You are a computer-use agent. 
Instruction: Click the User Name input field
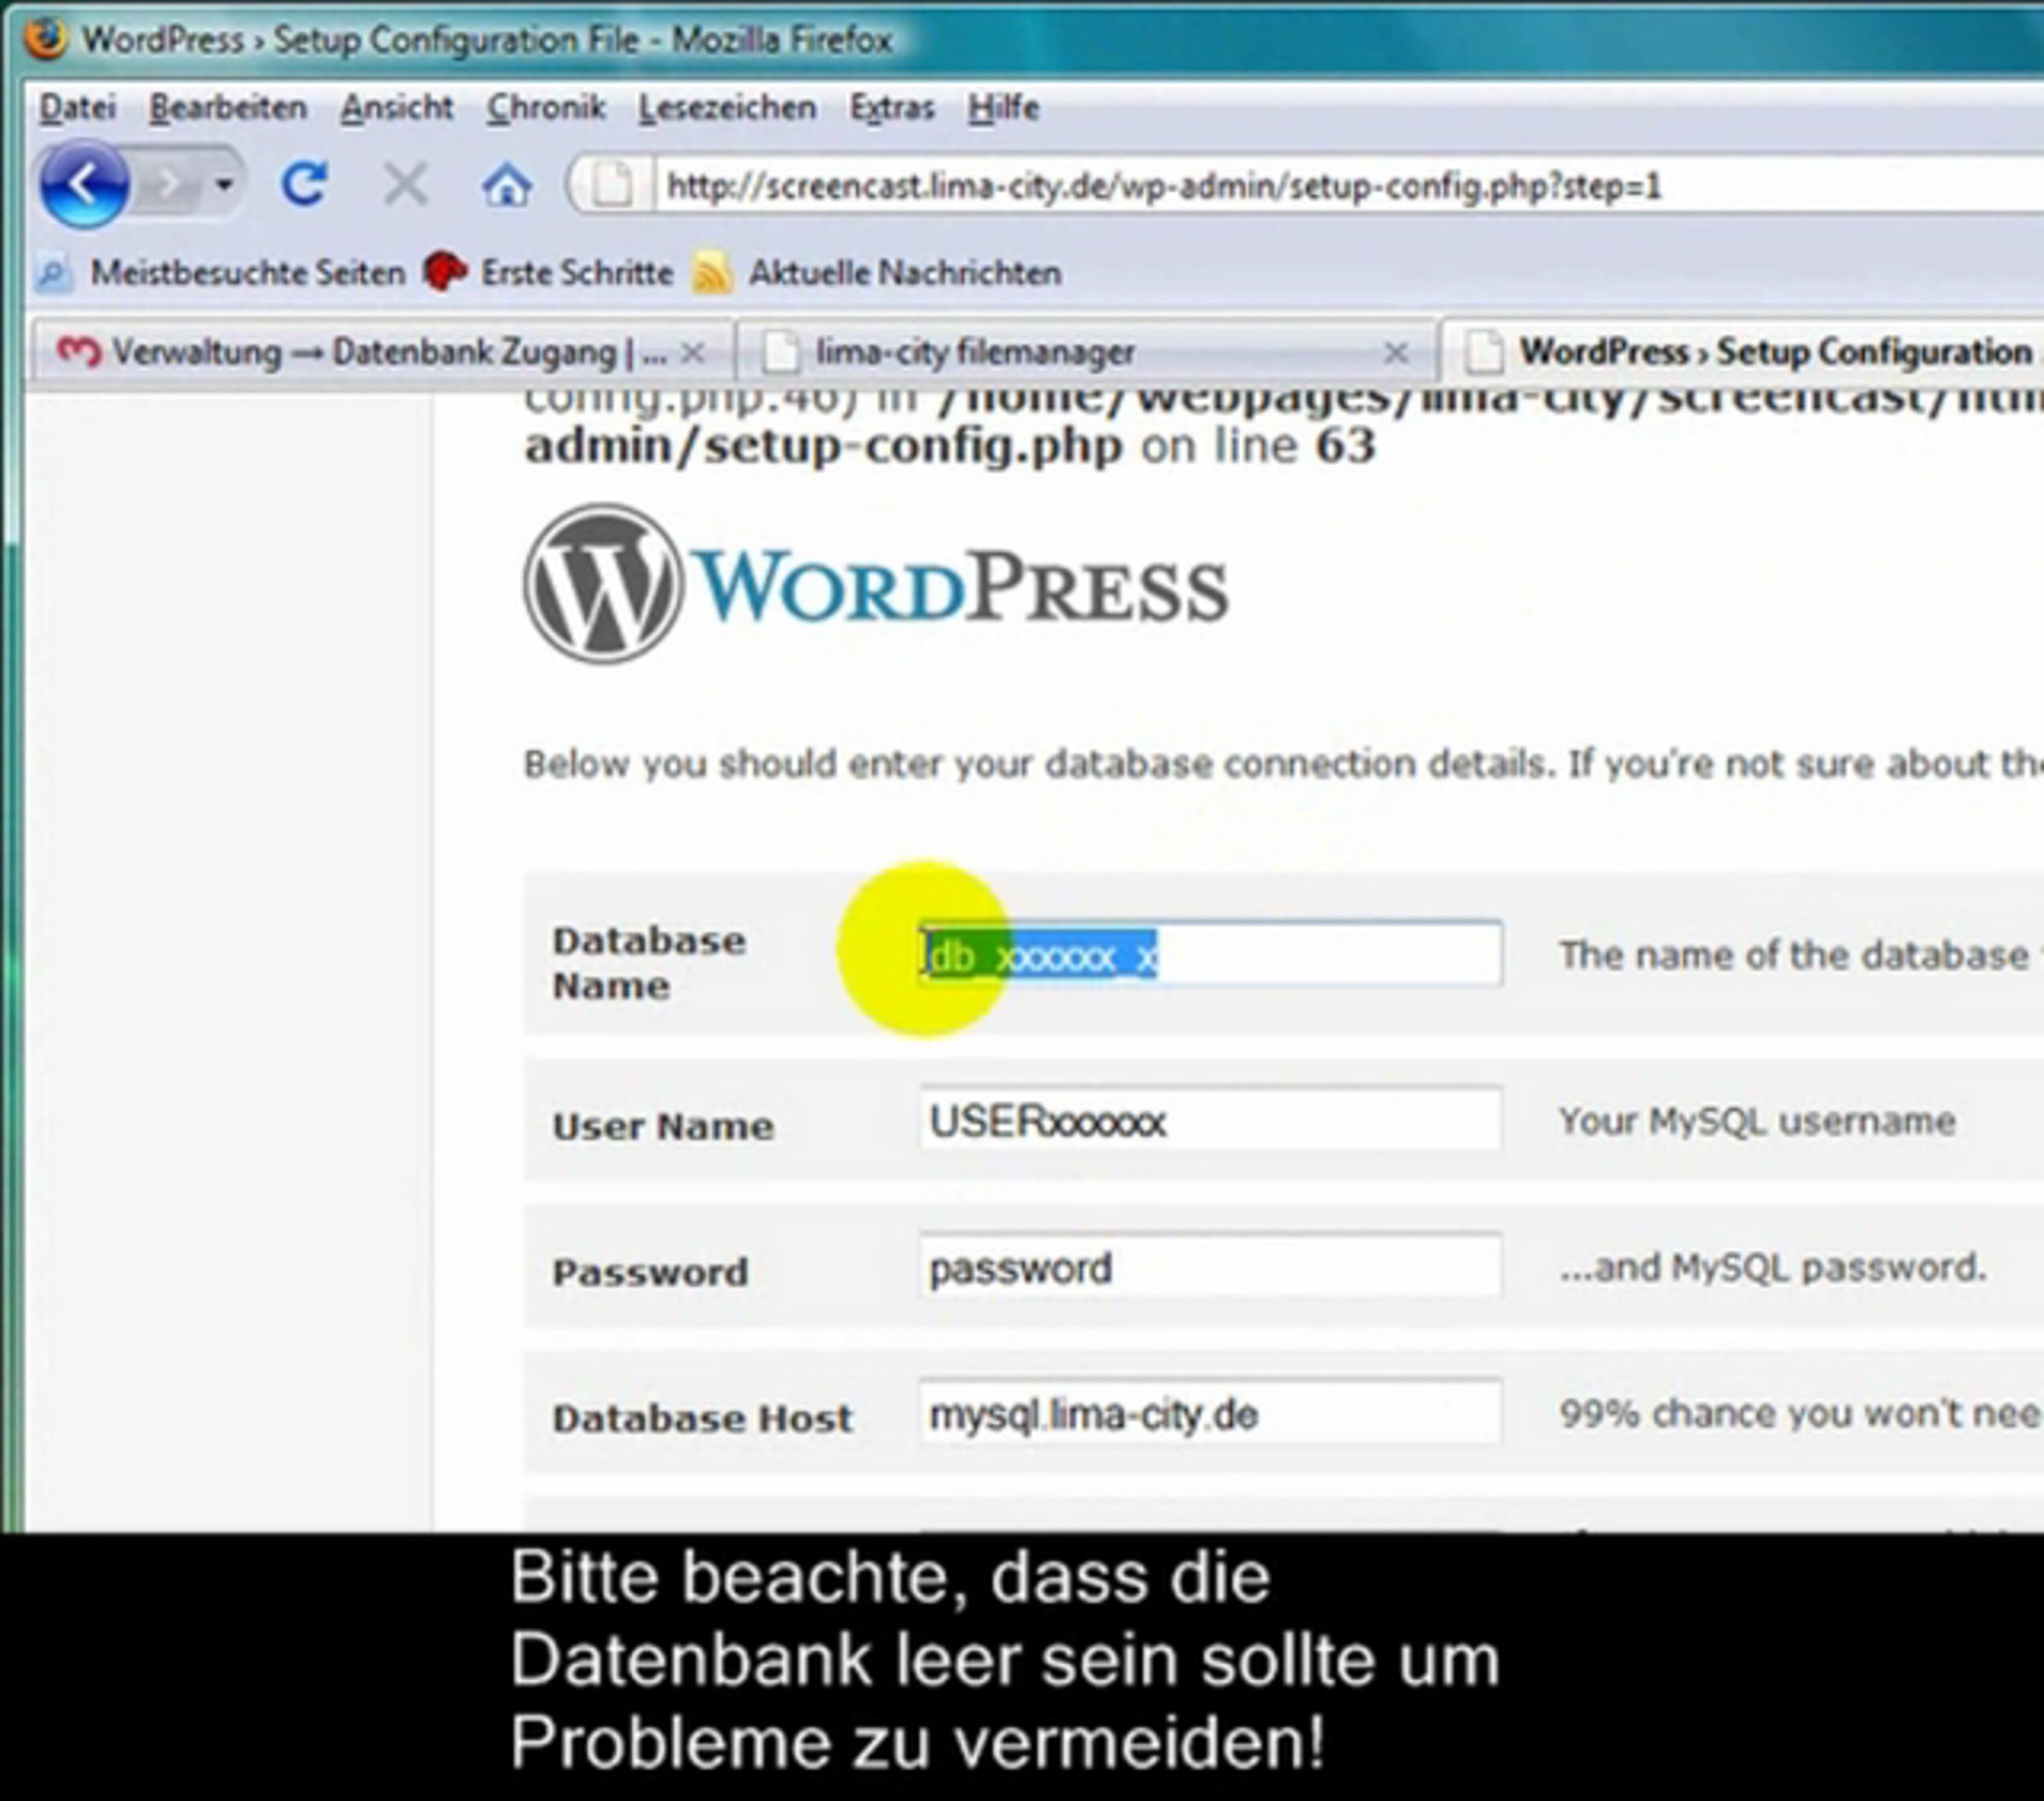click(1210, 1121)
